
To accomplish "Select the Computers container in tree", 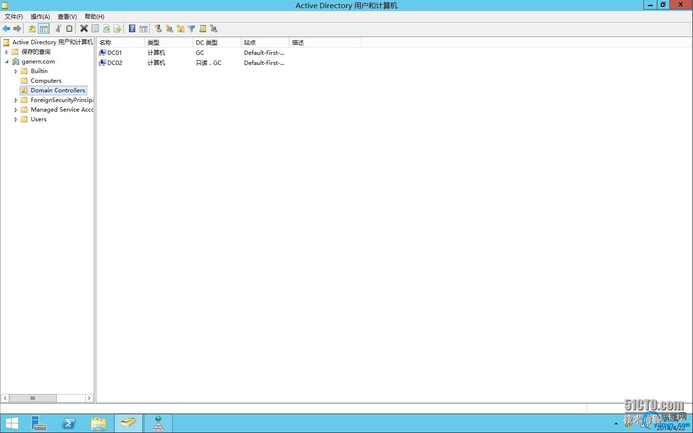I will pyautogui.click(x=46, y=81).
